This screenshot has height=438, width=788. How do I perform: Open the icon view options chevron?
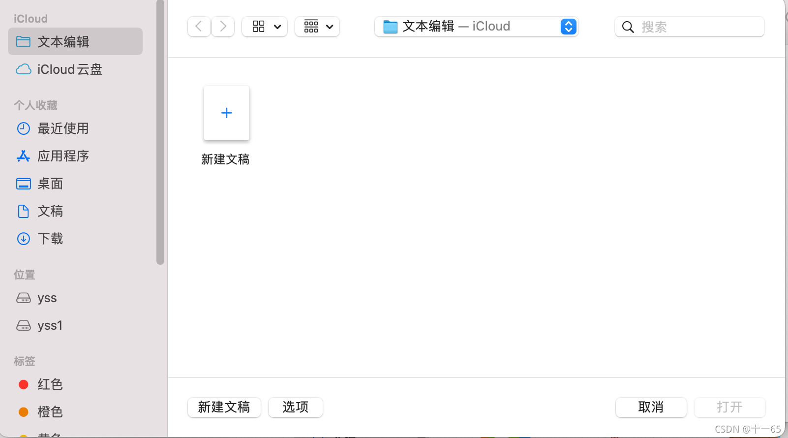pyautogui.click(x=277, y=27)
